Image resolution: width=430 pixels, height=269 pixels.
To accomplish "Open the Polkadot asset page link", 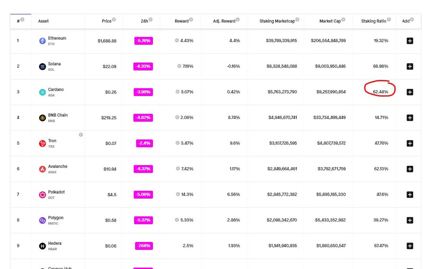I will click(57, 192).
